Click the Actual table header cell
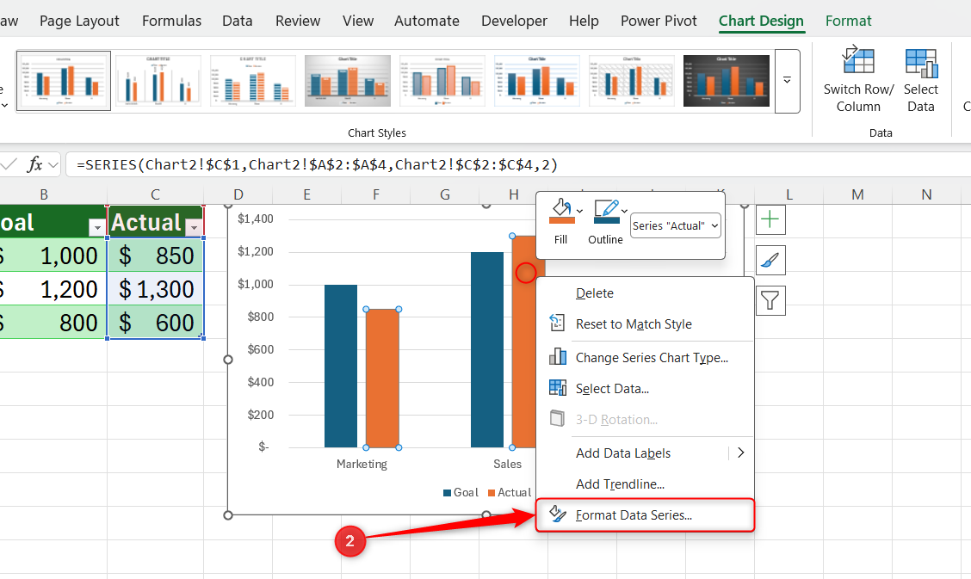Screen dimensions: 971x579 (156, 222)
